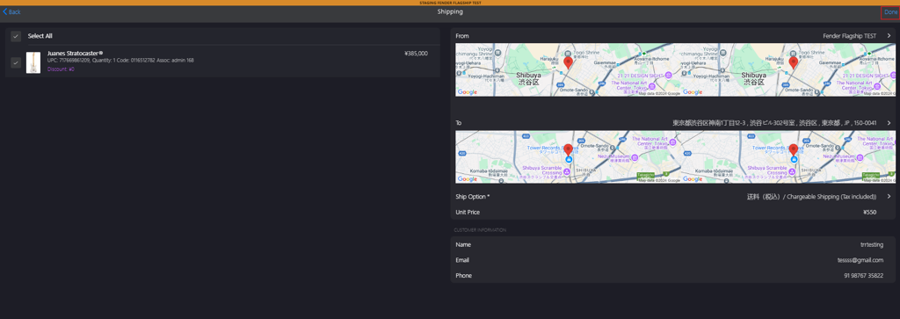Click the Unit Price ¥550 value
900x319 pixels.
click(869, 213)
